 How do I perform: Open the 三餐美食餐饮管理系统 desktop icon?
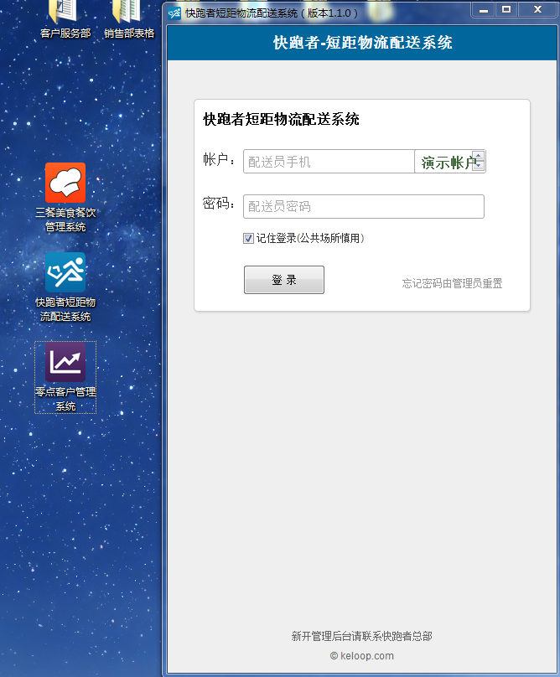pos(65,197)
